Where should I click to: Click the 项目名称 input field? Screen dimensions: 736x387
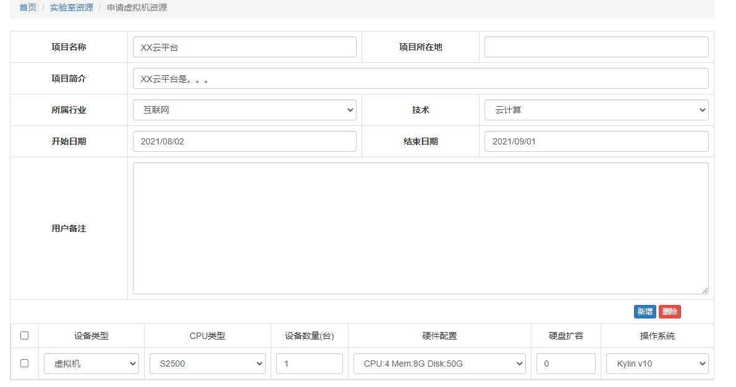244,47
